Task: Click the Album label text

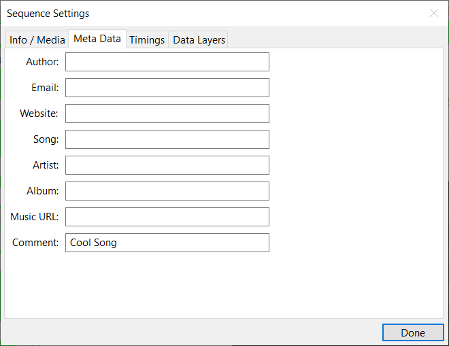Action: pos(43,191)
